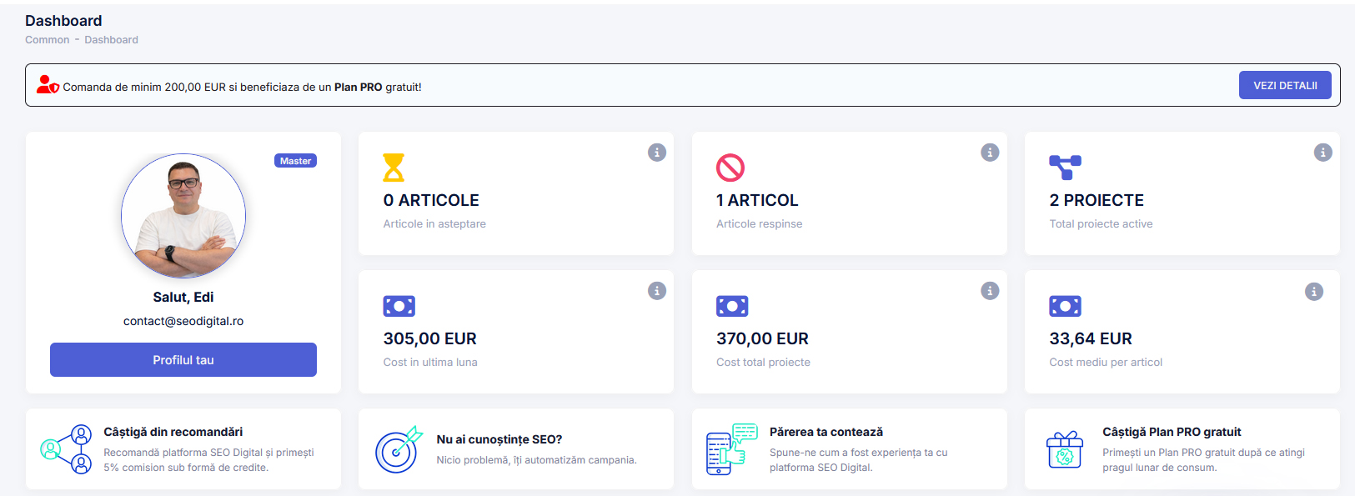
Task: Click the blue projects diagram icon
Action: tap(1065, 168)
